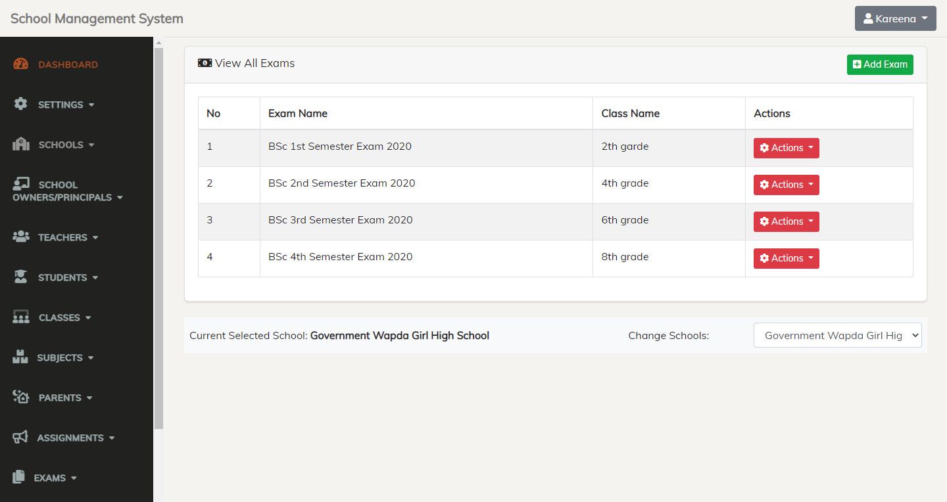Click the Classes icon in sidebar
The width and height of the screenshot is (947, 502).
pyautogui.click(x=21, y=317)
